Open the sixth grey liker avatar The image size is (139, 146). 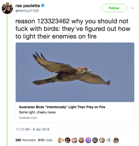click(95, 140)
